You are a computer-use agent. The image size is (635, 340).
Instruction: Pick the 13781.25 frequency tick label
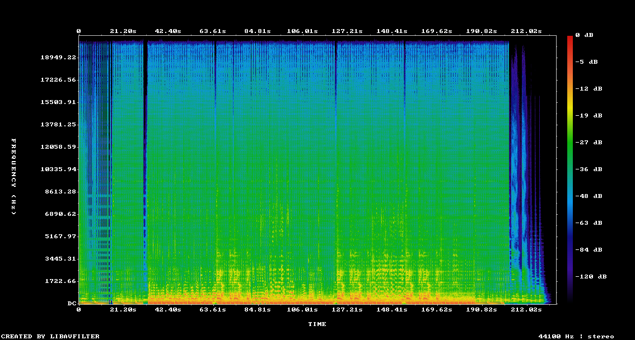[58, 125]
